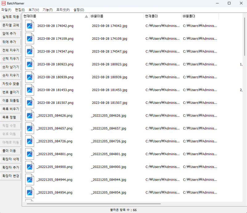Image resolution: width=247 pixels, height=213 pixels.
Task: Click the thumbnail icon of 2023-08-28 181453.png
Action: point(29,90)
